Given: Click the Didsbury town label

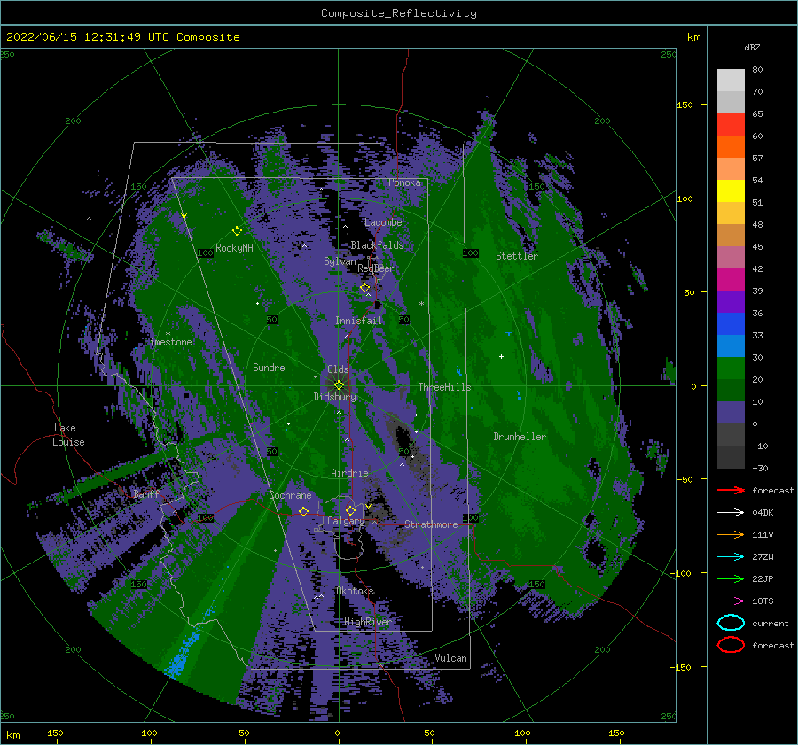Looking at the screenshot, I should (x=334, y=397).
